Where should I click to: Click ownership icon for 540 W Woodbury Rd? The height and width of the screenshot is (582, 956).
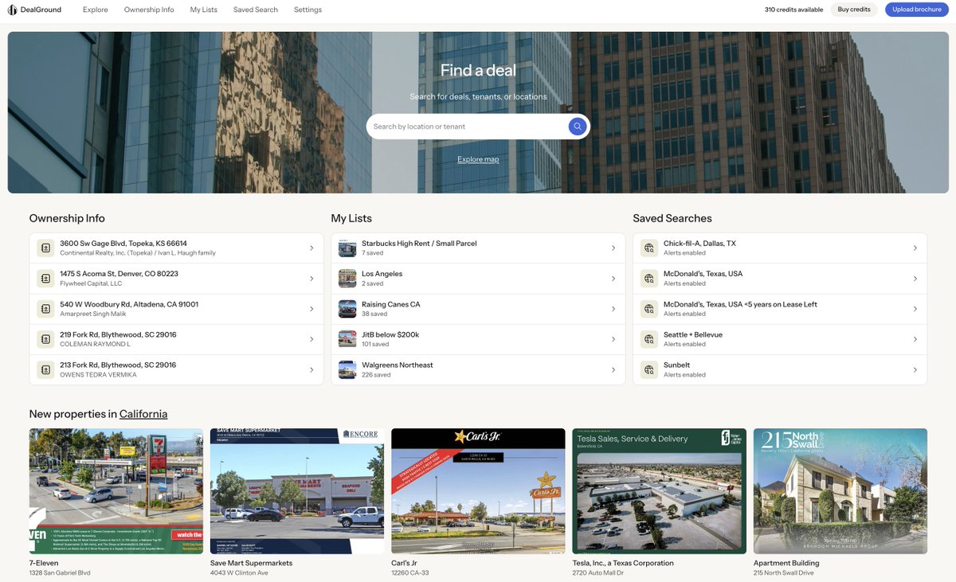[x=45, y=309]
